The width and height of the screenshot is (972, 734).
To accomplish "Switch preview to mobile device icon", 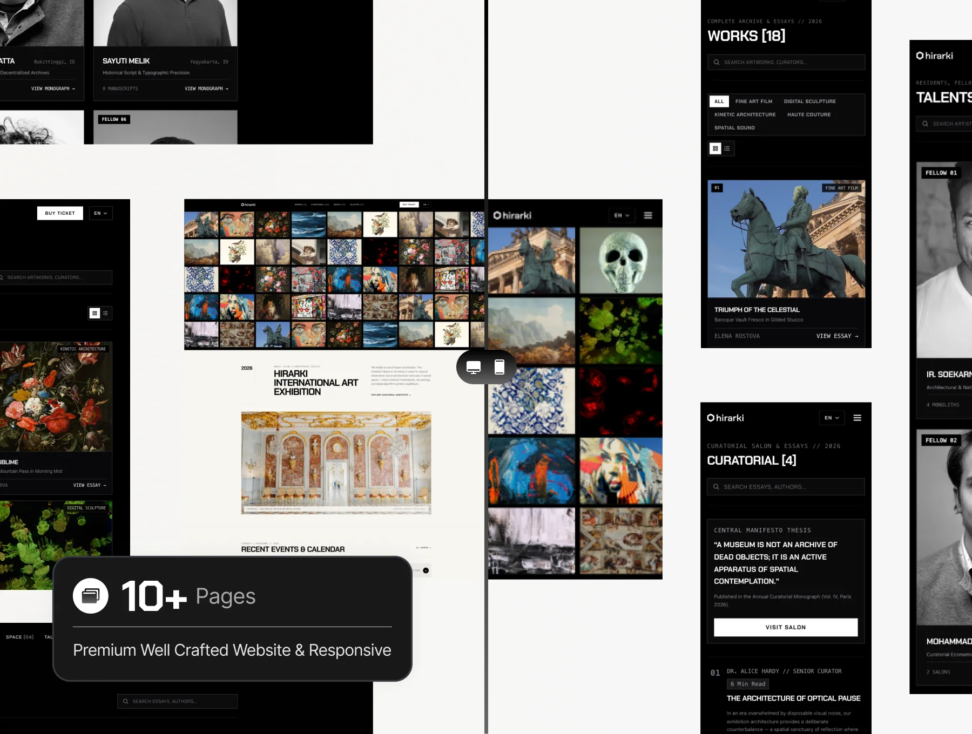I will point(500,367).
